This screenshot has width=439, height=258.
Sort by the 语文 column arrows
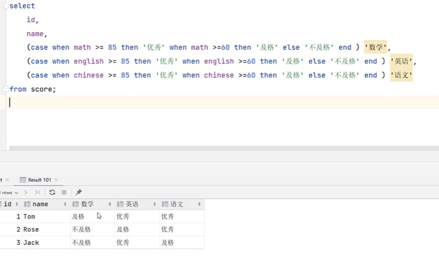tap(200, 204)
